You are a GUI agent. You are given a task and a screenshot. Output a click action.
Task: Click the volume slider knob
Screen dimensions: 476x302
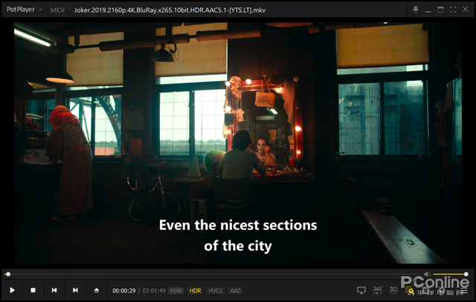466,274
